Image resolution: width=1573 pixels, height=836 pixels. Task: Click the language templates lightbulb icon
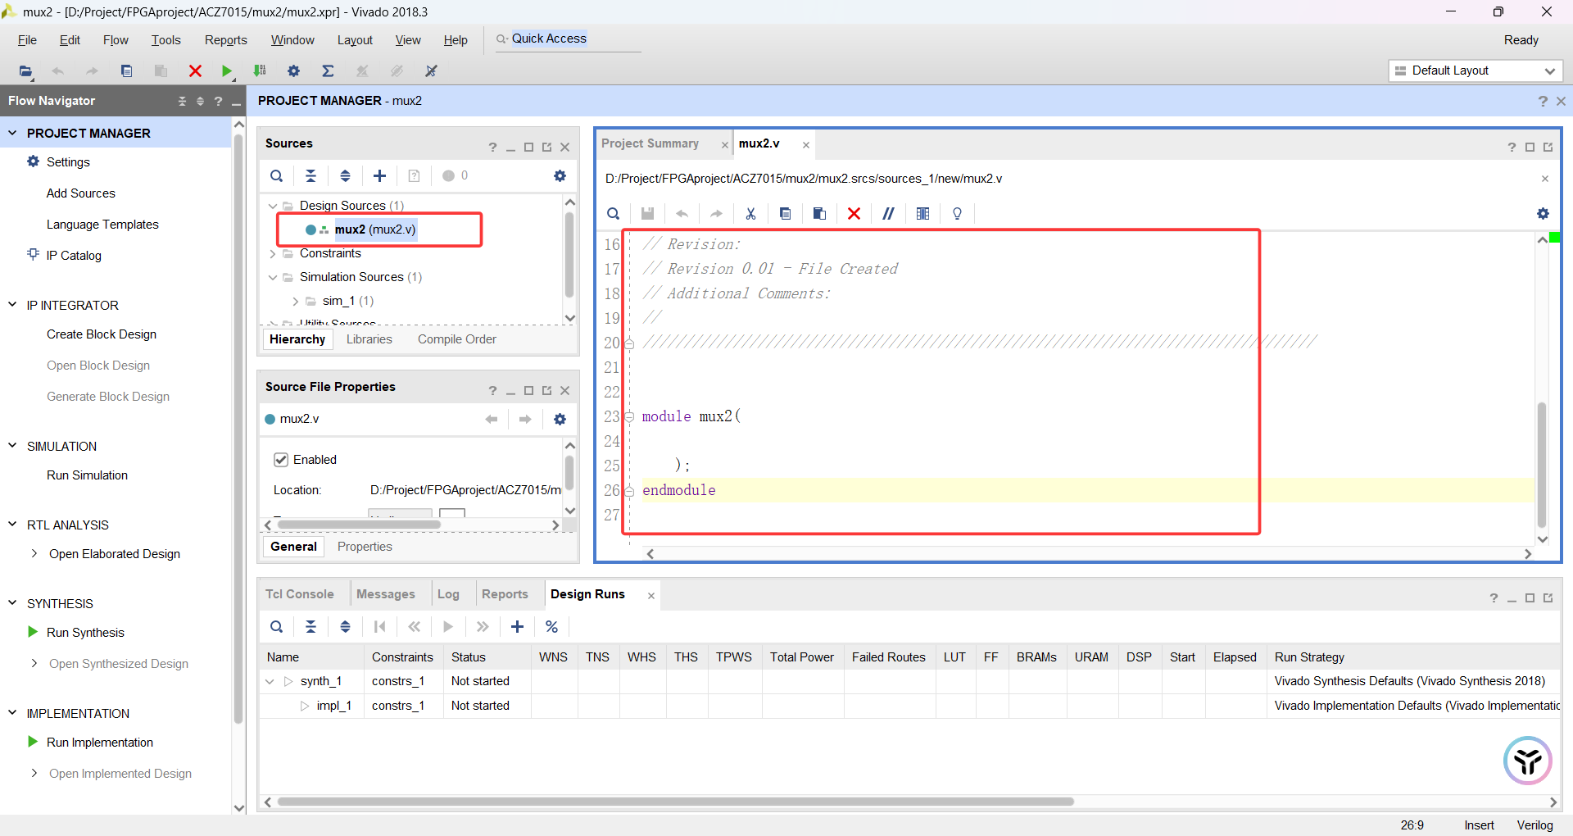click(x=957, y=214)
